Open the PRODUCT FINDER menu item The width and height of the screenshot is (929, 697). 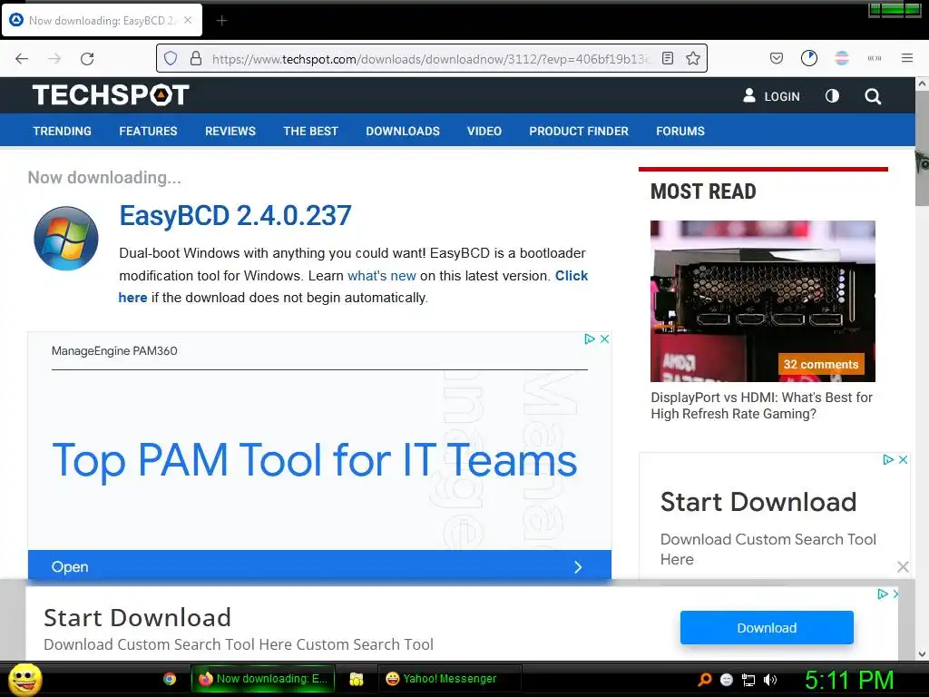(x=579, y=131)
